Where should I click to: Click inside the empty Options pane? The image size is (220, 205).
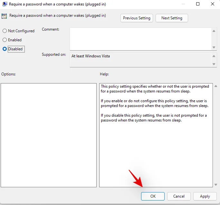pyautogui.click(x=48, y=135)
